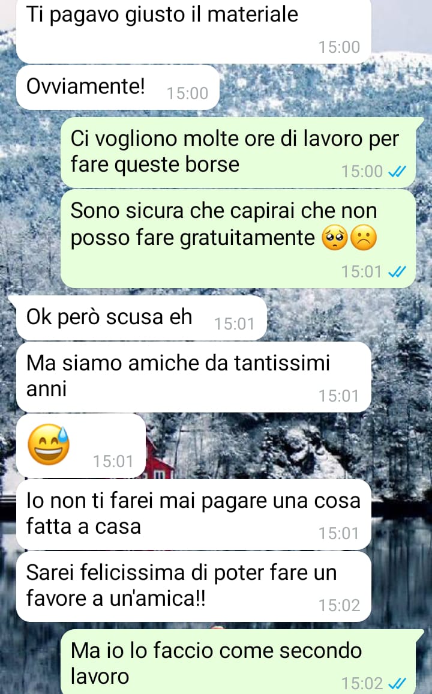This screenshot has height=694, width=432.
Task: Tap the blue double check at 15:01
Action: 397,271
